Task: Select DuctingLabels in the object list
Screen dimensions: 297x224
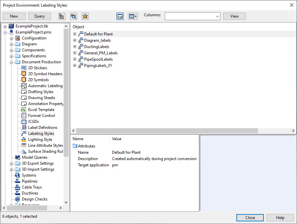Action: tap(96, 47)
